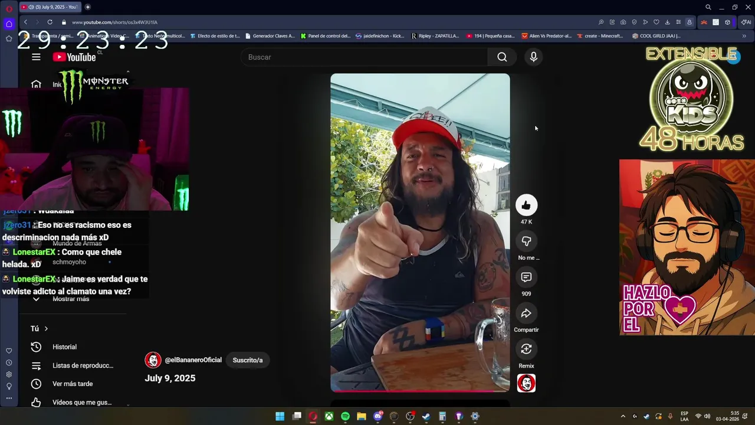The image size is (755, 425).
Task: Seek using the red Short progress bar
Action: [x=420, y=391]
